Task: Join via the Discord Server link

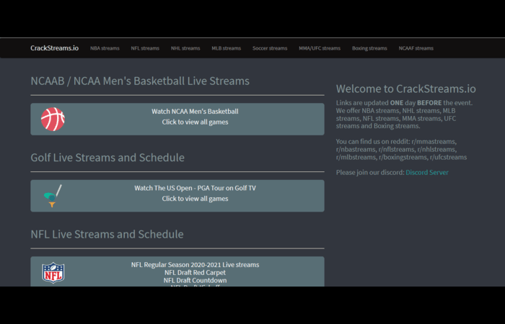Action: [x=427, y=173]
